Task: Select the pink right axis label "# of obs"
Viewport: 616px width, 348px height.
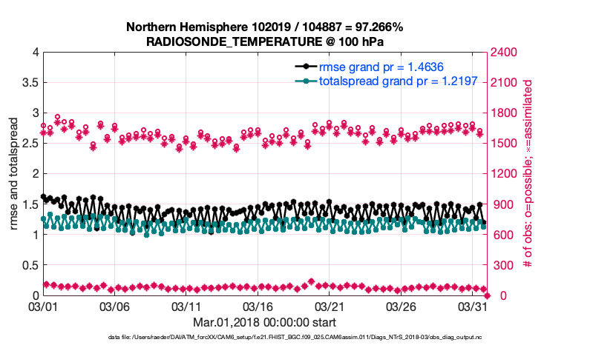Action: click(x=528, y=173)
